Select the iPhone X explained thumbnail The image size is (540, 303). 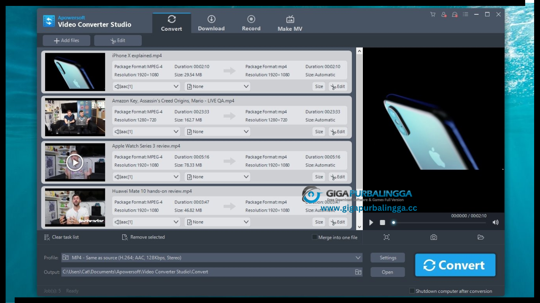point(75,72)
